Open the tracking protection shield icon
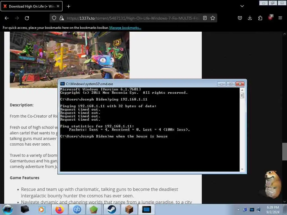 (x=54, y=18)
